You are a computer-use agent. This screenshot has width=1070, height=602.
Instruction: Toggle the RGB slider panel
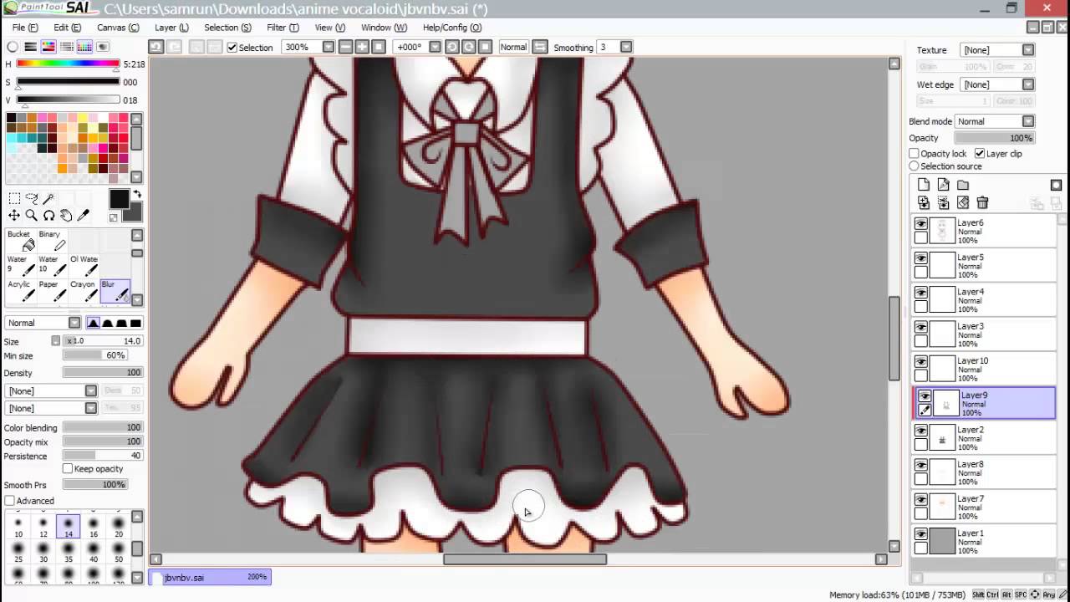click(31, 47)
